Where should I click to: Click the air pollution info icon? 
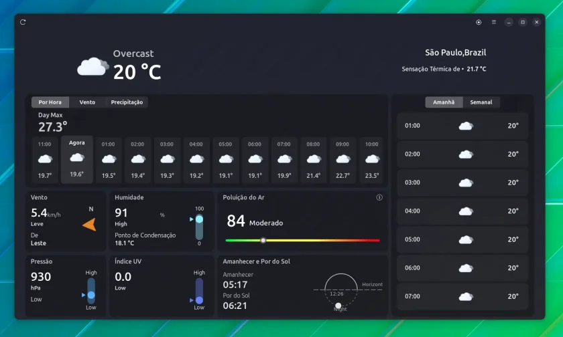pyautogui.click(x=379, y=197)
